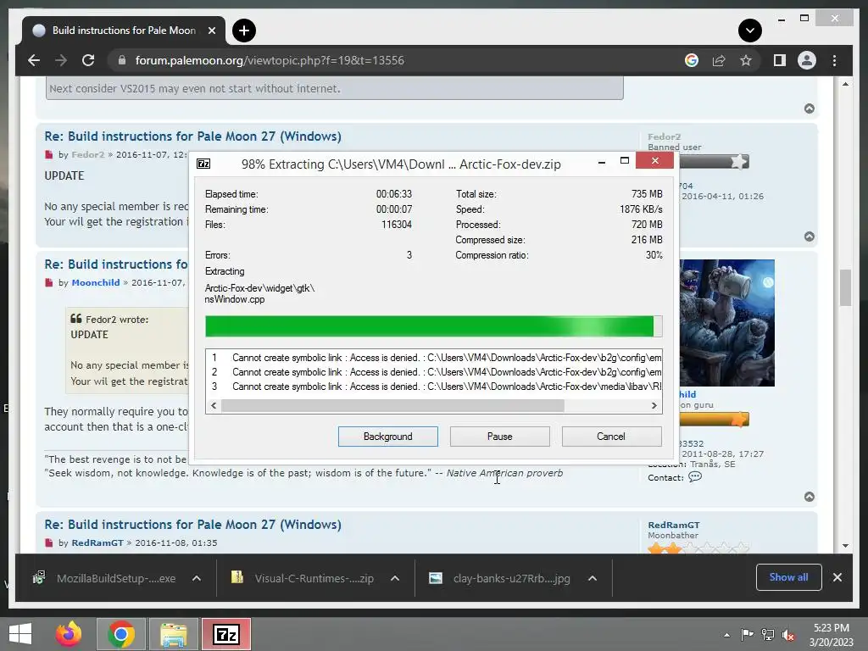The image size is (868, 651).
Task: Expand clay-banks jpg download options chevron
Action: [x=593, y=578]
